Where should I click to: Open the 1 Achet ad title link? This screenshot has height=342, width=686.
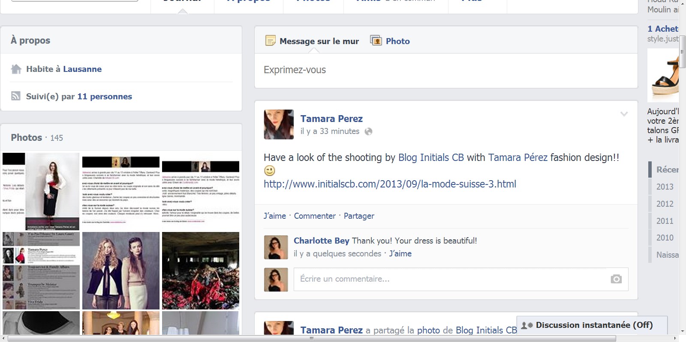[663, 29]
